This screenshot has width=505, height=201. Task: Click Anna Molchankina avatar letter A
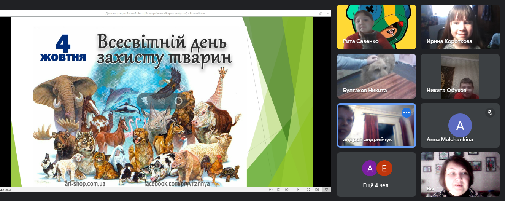pyautogui.click(x=460, y=125)
